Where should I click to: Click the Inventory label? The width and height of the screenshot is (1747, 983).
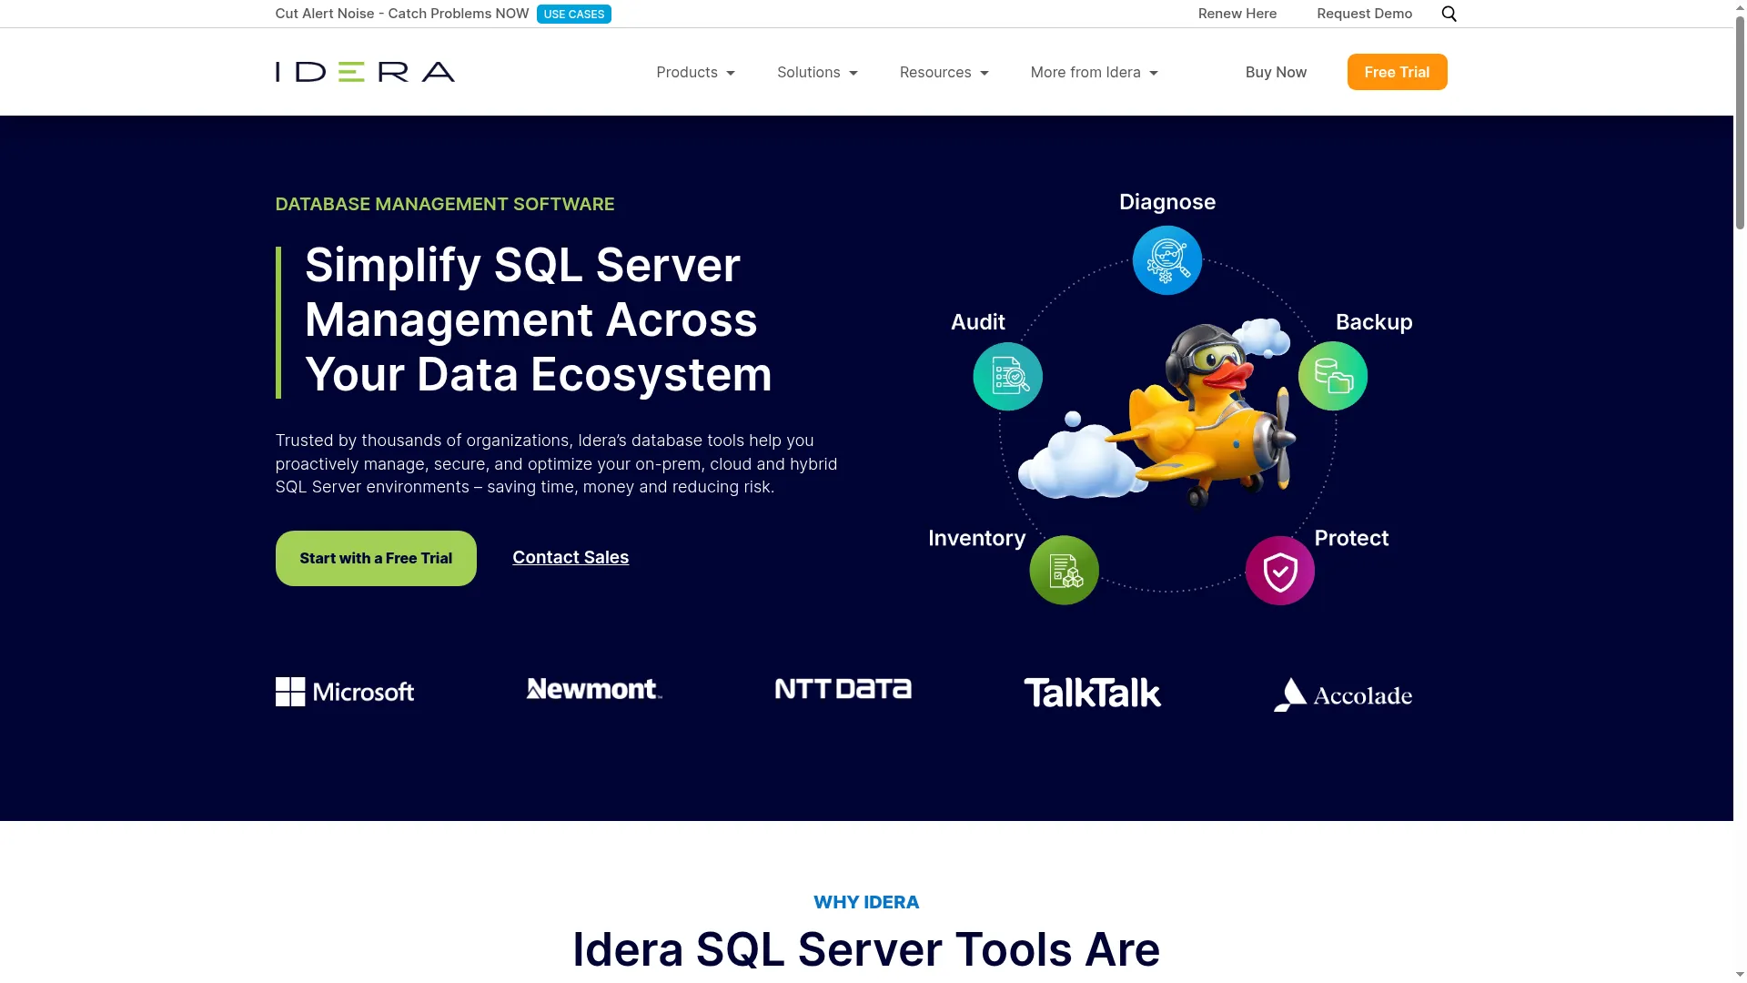(976, 538)
